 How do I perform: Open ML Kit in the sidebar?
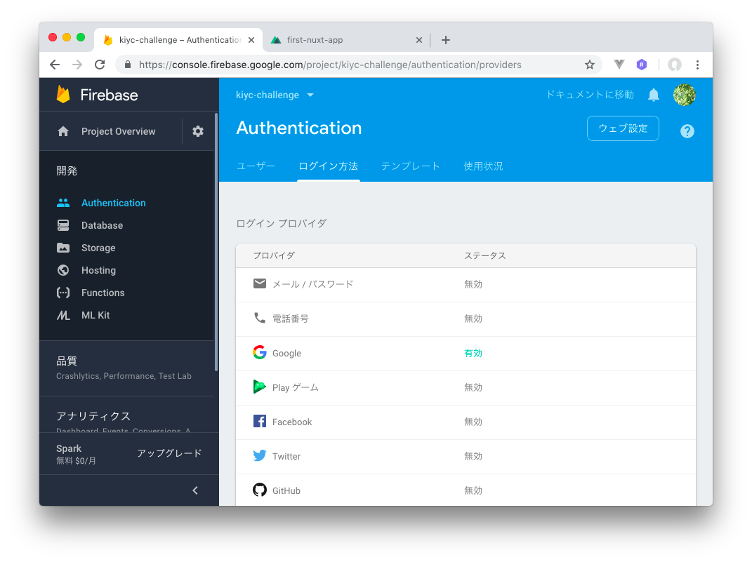(95, 315)
